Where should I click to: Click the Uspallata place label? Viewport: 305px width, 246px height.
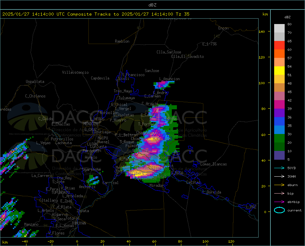click(35, 81)
